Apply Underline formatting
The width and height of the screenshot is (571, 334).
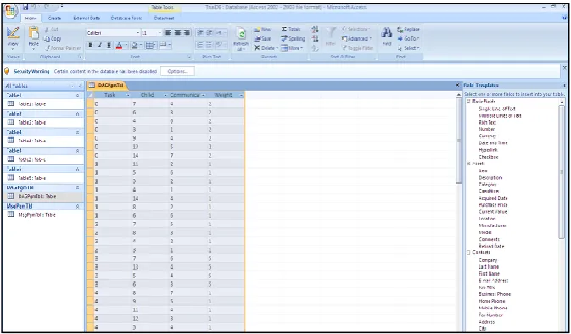109,46
